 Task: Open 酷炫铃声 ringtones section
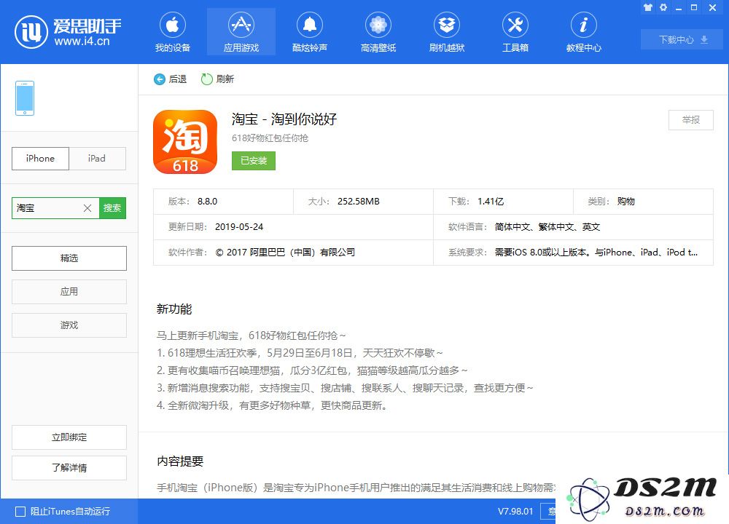tap(310, 33)
